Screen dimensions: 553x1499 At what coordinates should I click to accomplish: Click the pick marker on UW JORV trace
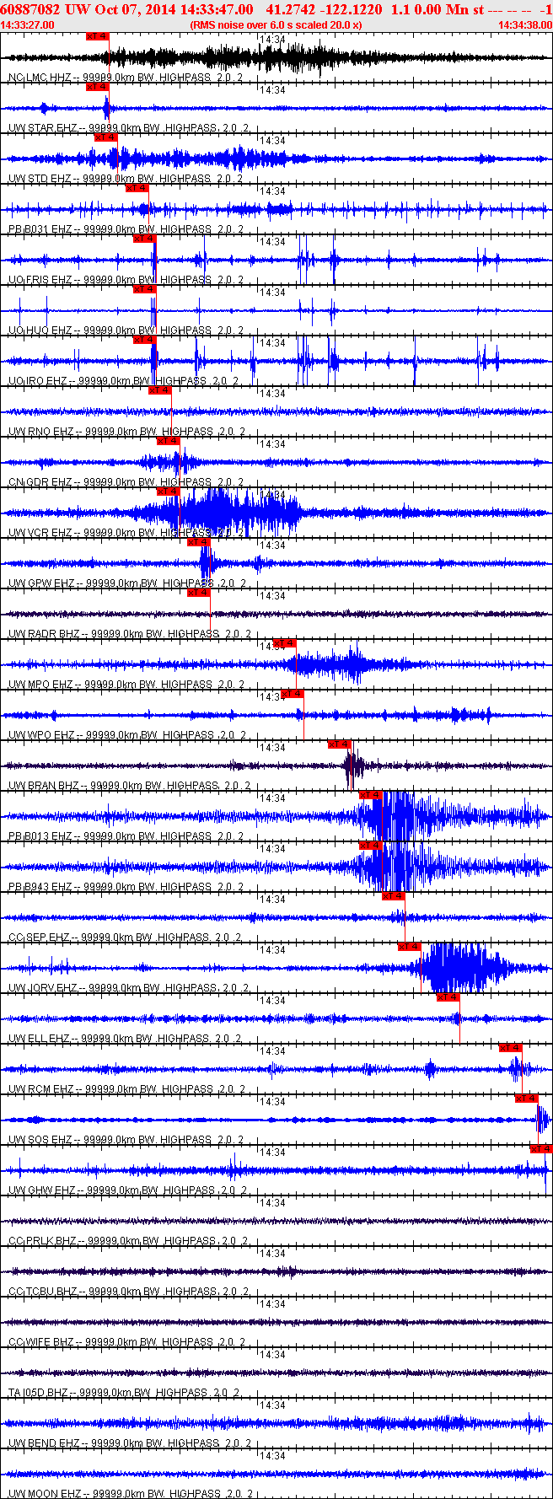pos(409,947)
